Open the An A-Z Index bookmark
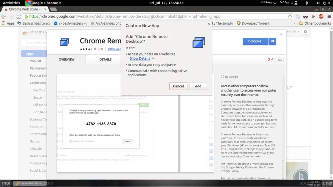The width and height of the screenshot is (333, 187). (x=106, y=23)
